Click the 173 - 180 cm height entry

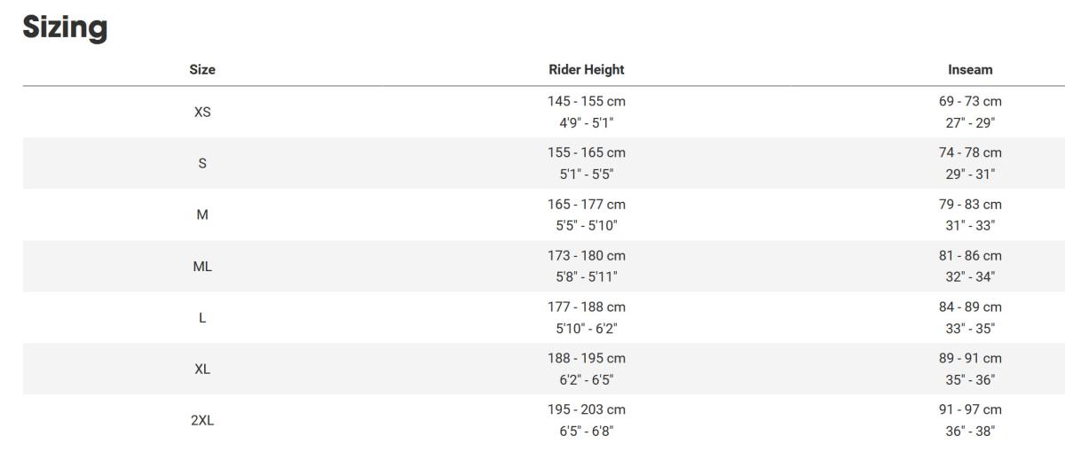coord(586,256)
